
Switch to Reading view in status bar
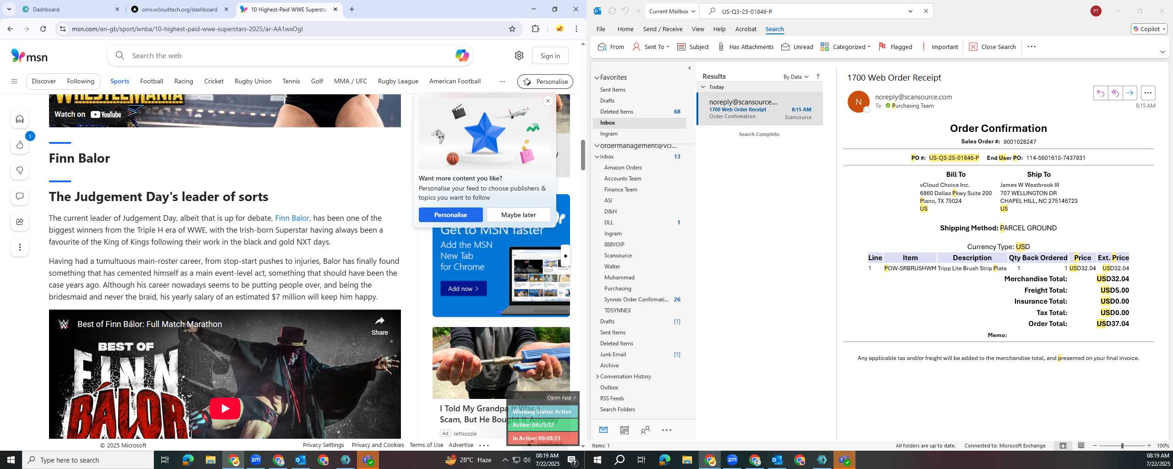(1081, 446)
